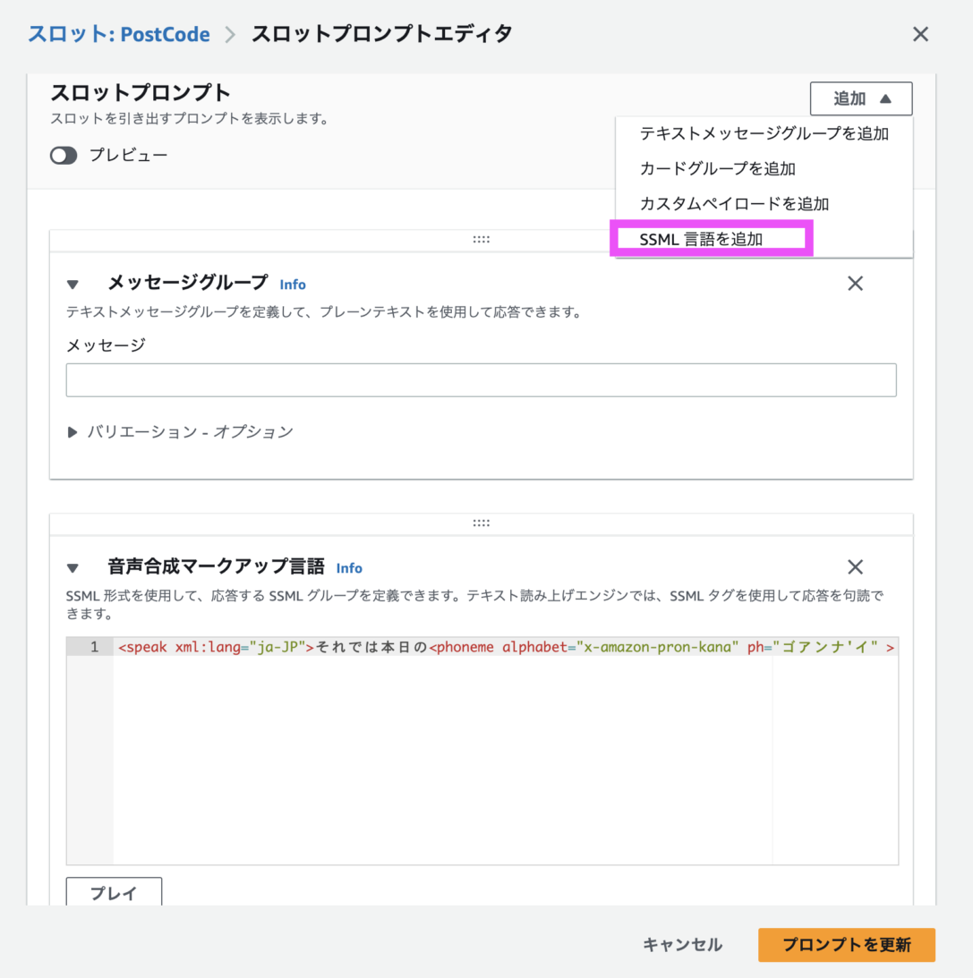973x978 pixels.
Task: Collapse the メッセージグループ section triangle
Action: click(x=73, y=284)
